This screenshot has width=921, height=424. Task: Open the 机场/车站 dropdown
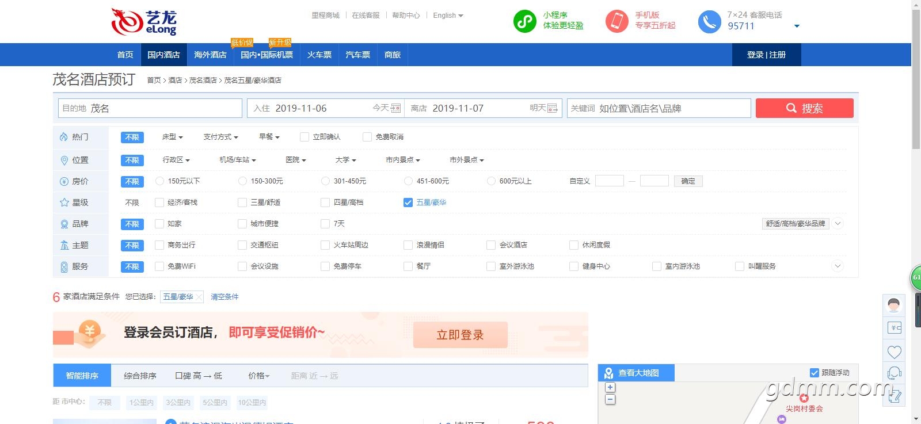[x=238, y=160]
